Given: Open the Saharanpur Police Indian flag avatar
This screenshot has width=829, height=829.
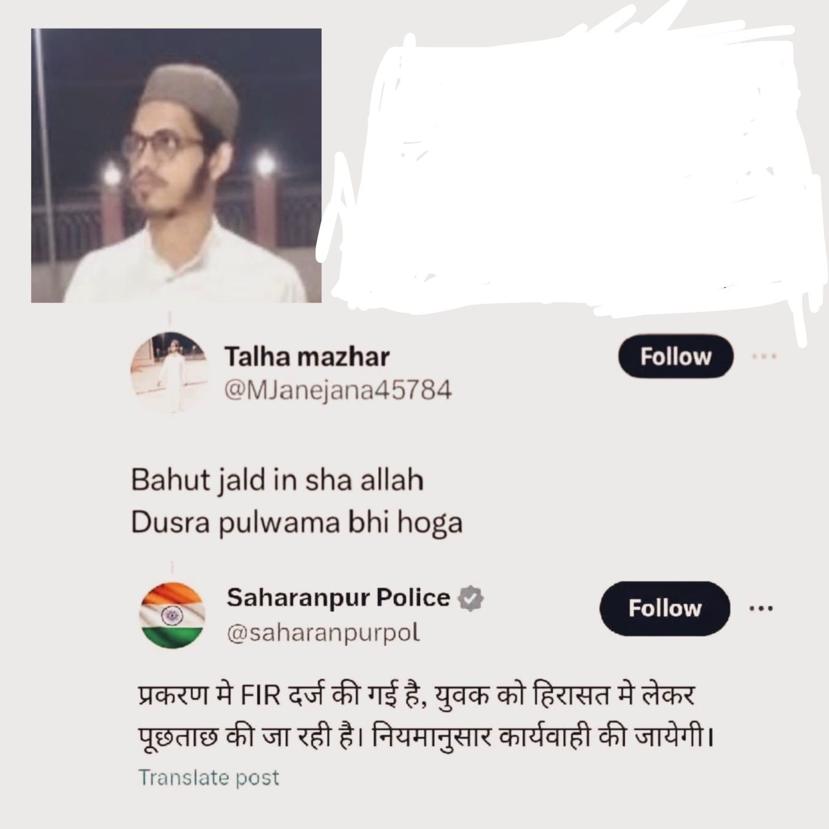Looking at the screenshot, I should [x=172, y=616].
